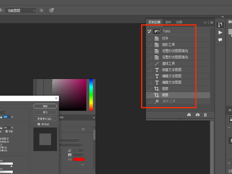Select the 打开 history state
232x174 pixels.
click(x=178, y=38)
